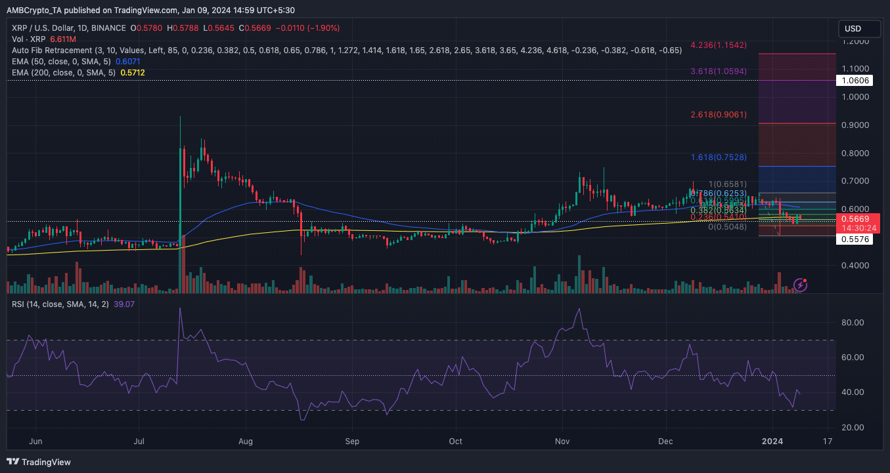The image size is (890, 473).
Task: Click the 3.618(1.0594) Fibonacci label
Action: 718,71
